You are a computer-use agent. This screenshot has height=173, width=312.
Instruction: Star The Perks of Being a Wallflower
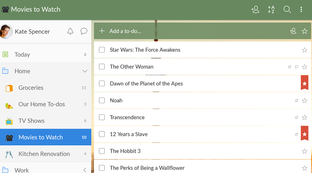pyautogui.click(x=305, y=168)
